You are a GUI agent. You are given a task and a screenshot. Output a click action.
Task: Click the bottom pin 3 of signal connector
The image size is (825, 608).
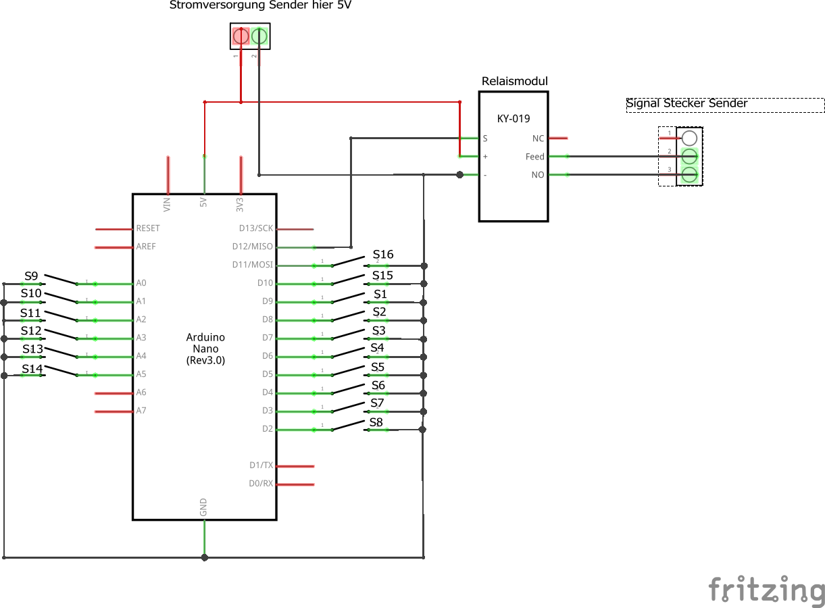coord(689,175)
